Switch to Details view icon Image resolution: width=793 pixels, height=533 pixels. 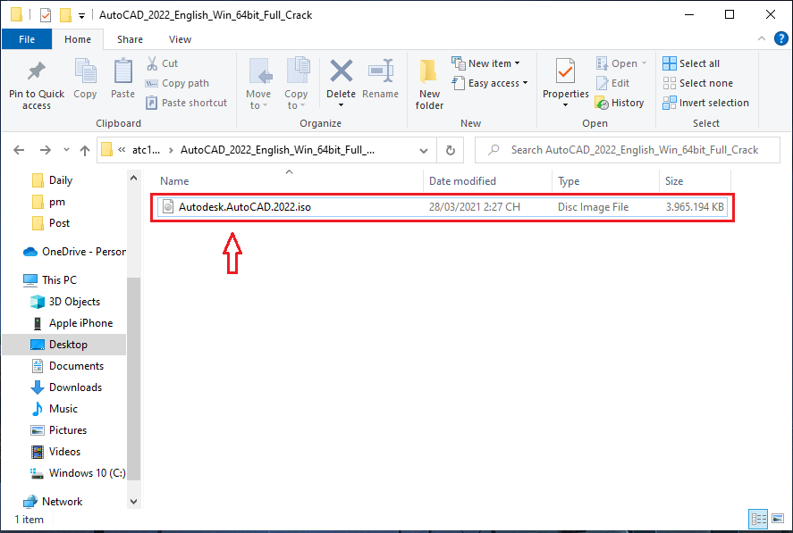[x=758, y=519]
